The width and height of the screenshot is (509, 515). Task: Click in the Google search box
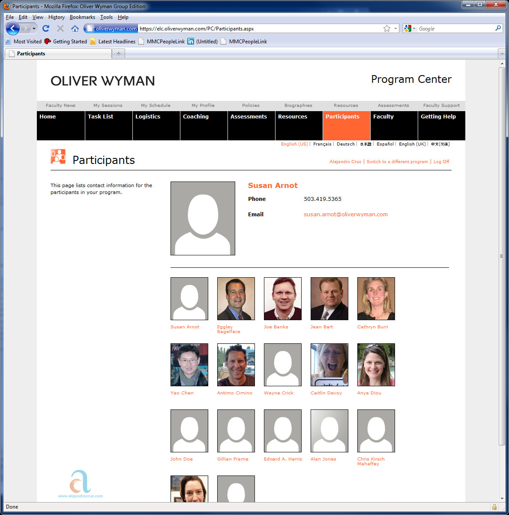pyautogui.click(x=455, y=29)
